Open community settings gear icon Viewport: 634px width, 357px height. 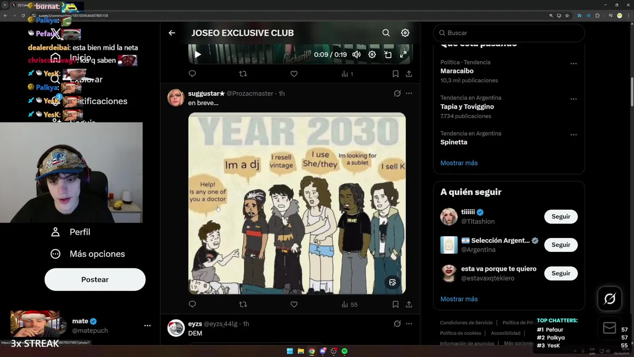click(x=405, y=33)
